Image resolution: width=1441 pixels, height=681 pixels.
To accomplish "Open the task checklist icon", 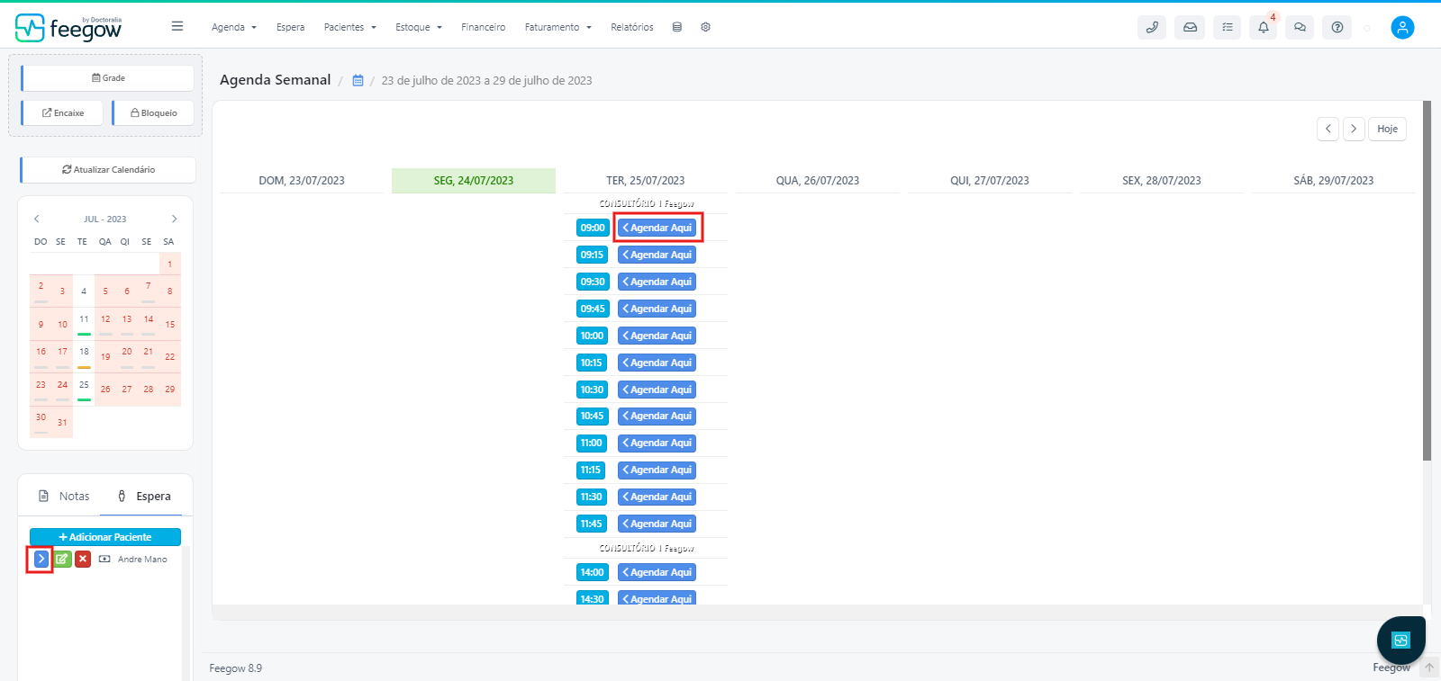I will [1227, 27].
